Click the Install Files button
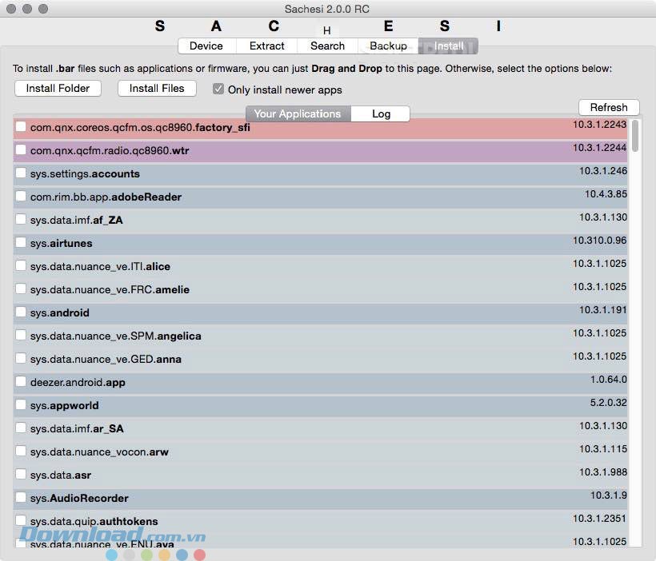This screenshot has height=561, width=656. [157, 89]
